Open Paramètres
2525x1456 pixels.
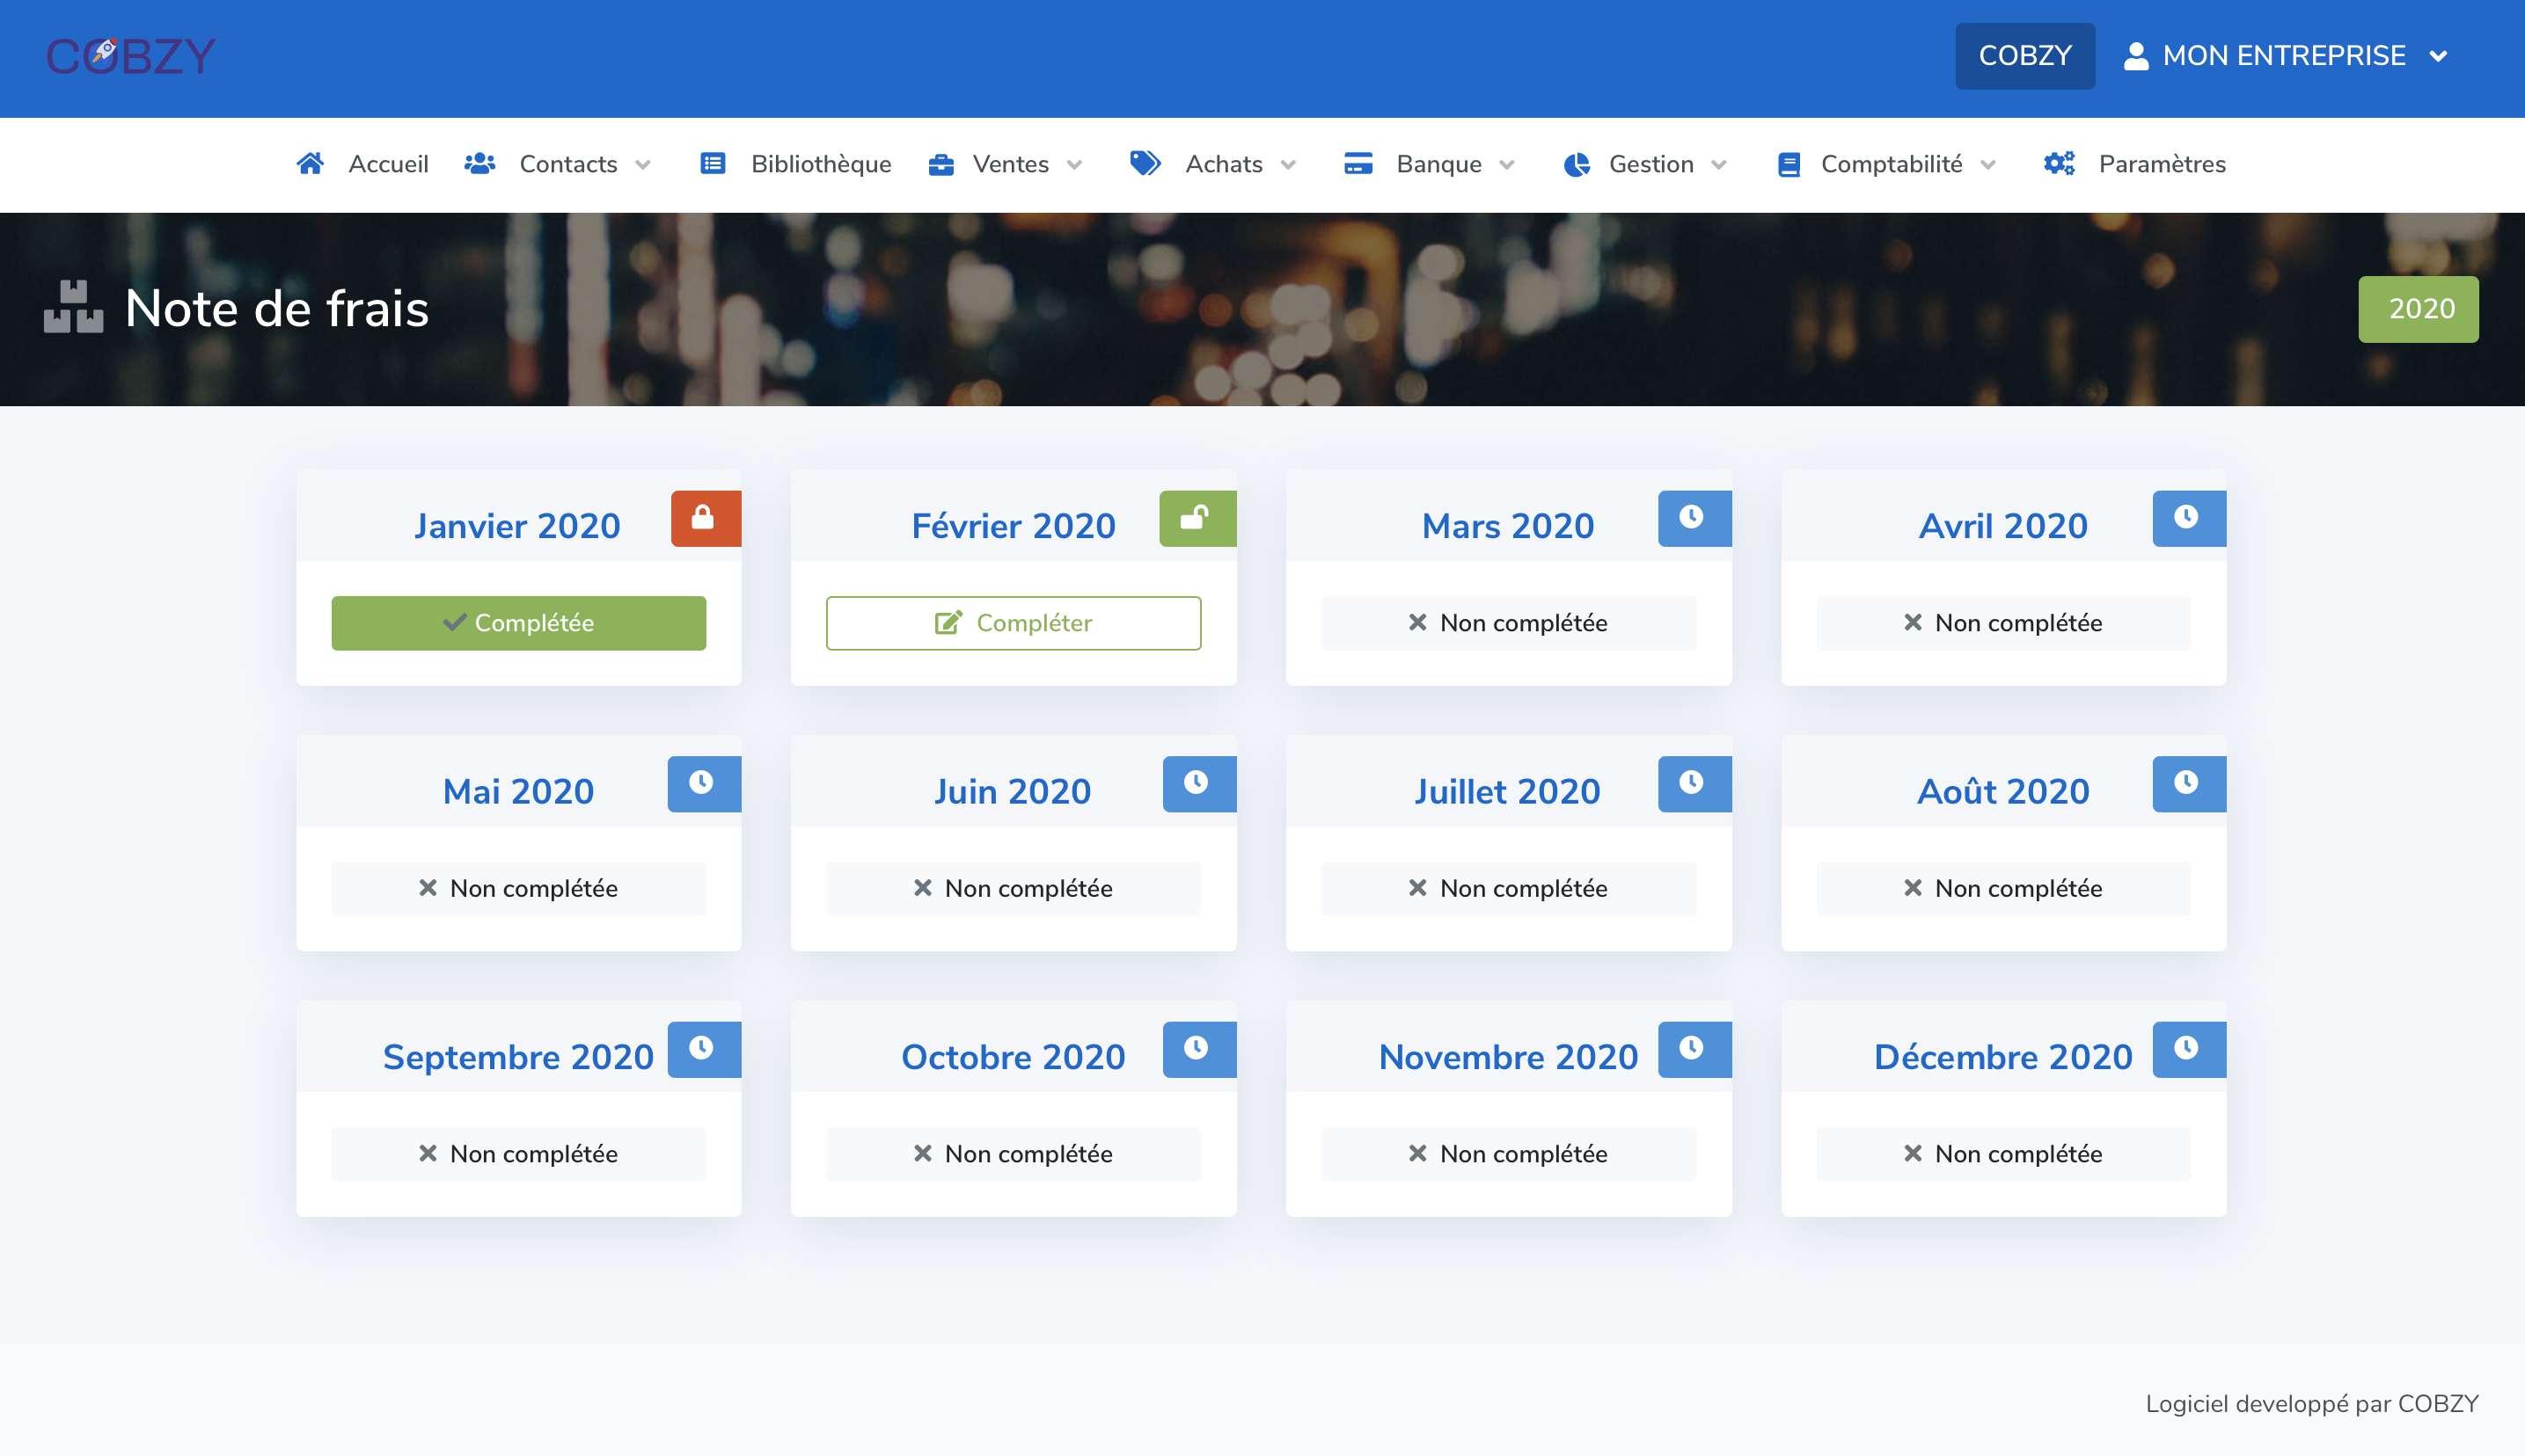[x=2161, y=164]
